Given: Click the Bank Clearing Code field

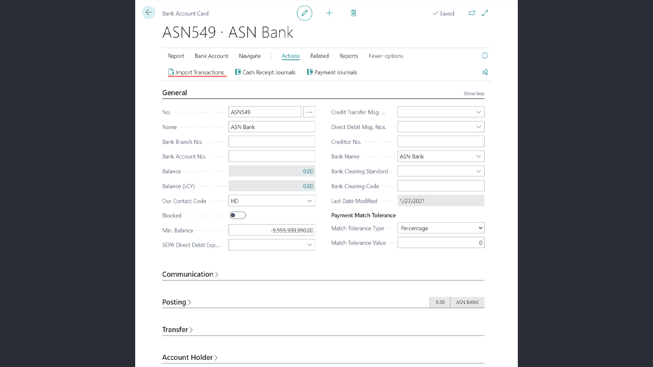Looking at the screenshot, I should (x=441, y=186).
